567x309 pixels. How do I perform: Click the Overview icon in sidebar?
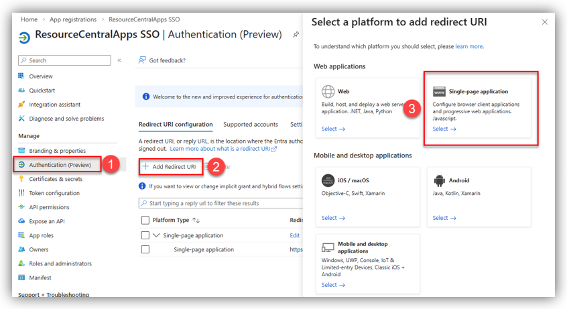click(22, 76)
